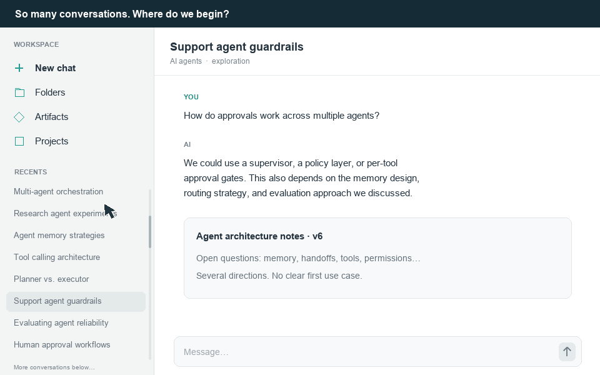The image size is (600, 375).
Task: Click into the Message input field
Action: 366,352
